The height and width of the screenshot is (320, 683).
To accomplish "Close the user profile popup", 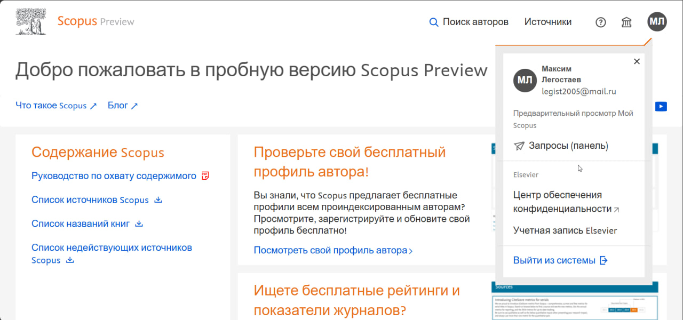I will (x=637, y=61).
